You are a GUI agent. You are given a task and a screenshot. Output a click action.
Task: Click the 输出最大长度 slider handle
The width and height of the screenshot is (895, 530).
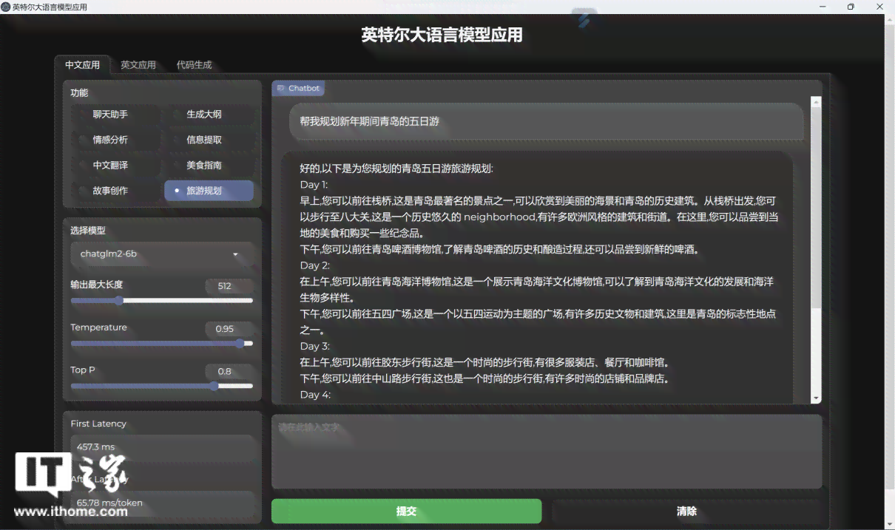pos(119,301)
